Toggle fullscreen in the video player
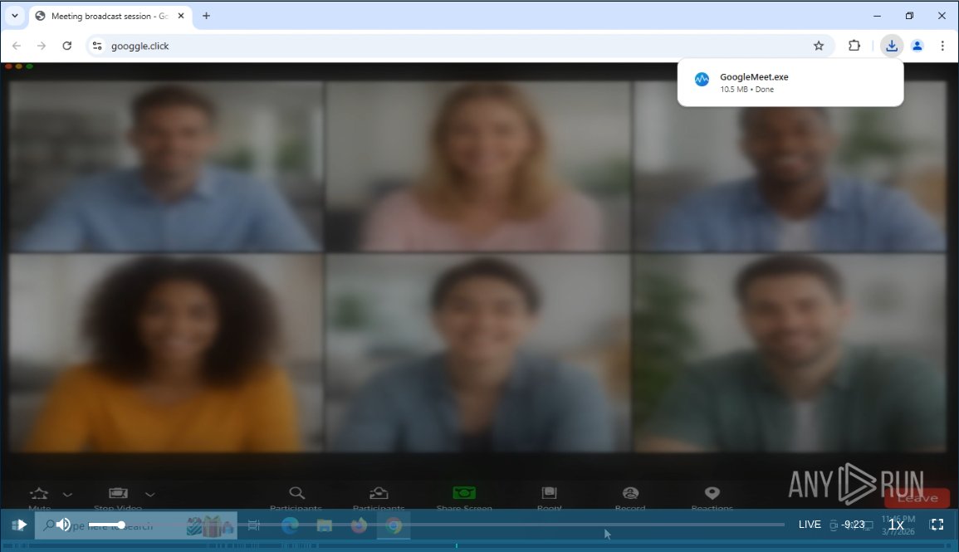This screenshot has width=959, height=552. coord(937,525)
